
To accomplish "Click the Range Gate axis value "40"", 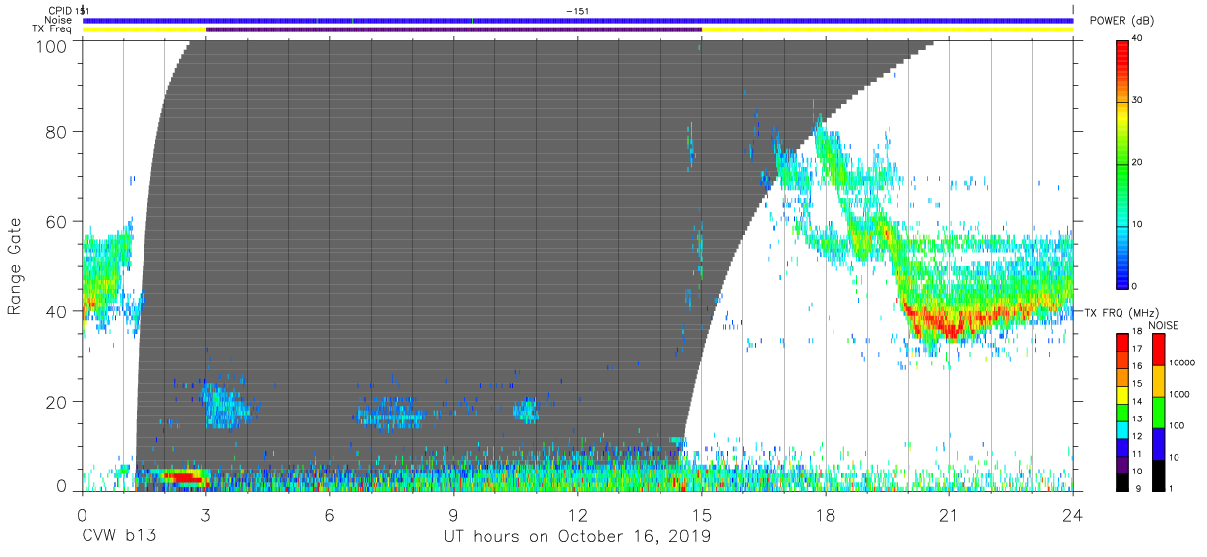I will tap(58, 311).
